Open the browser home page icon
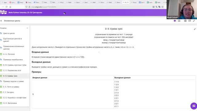 [x=10, y=7]
